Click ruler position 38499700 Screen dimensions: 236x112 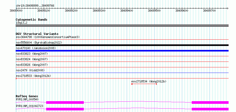[209, 11]
